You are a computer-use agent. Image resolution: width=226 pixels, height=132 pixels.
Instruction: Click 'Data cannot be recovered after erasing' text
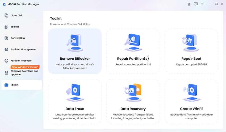pyautogui.click(x=75, y=116)
